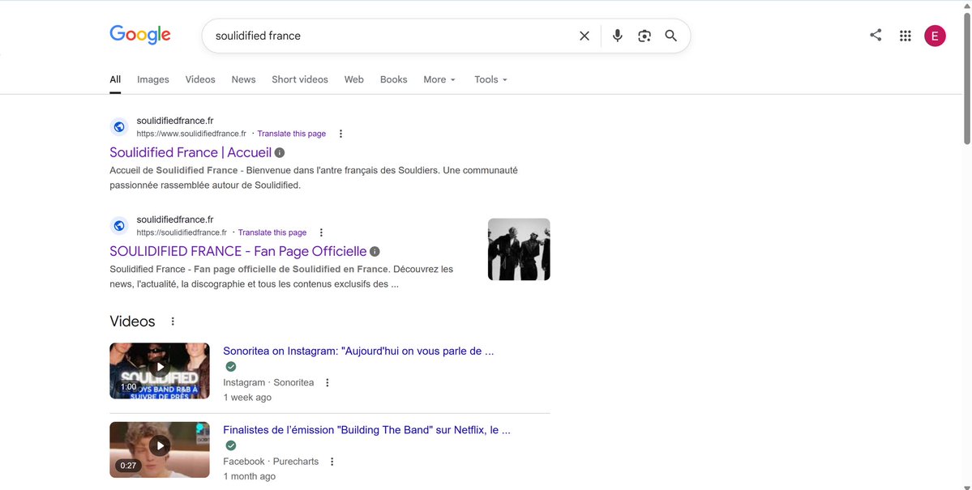
Task: Click the https://www.soulidifiedfrance.fr URL text
Action: (x=191, y=134)
